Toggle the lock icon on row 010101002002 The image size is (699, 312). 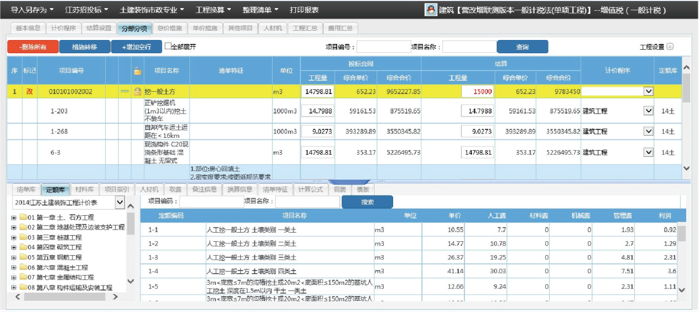pos(137,91)
